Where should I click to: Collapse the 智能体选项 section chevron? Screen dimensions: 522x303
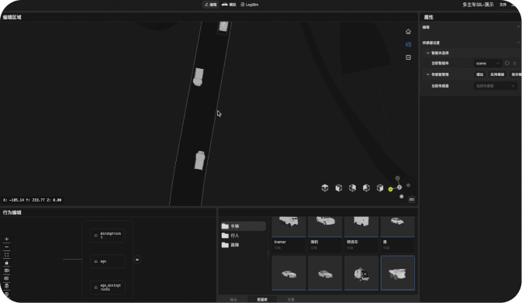tap(428, 53)
